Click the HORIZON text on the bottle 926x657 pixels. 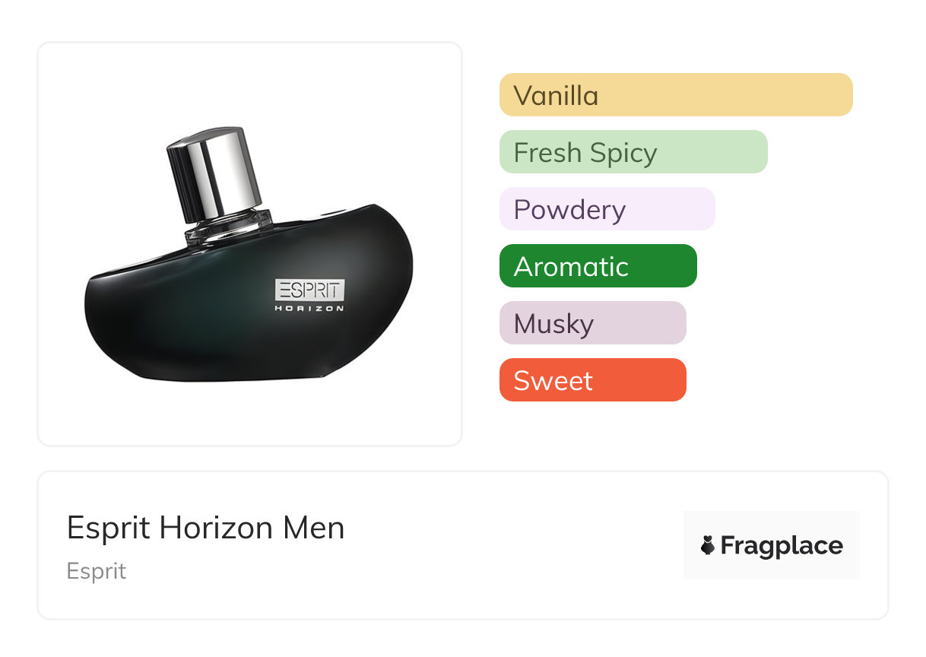pos(309,308)
